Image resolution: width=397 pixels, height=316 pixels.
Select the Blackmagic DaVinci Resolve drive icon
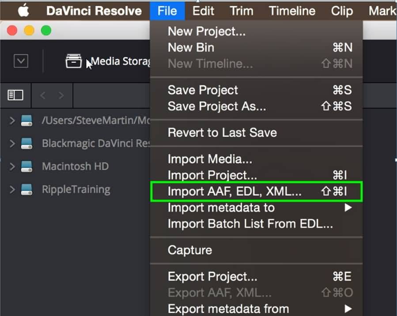coord(27,143)
